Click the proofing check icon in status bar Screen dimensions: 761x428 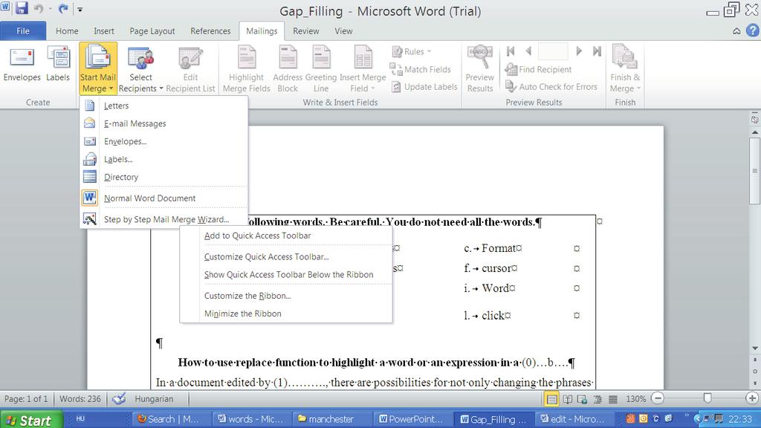point(118,399)
